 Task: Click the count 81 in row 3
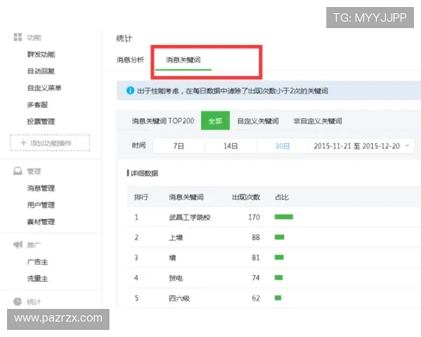coord(256,258)
